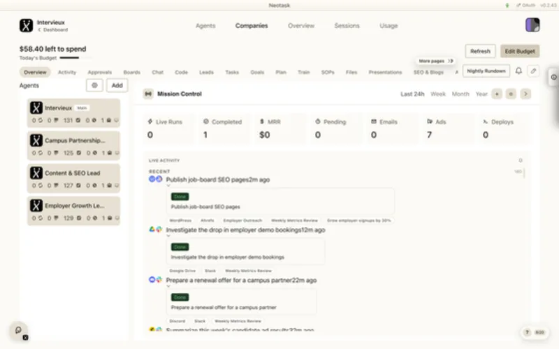This screenshot has height=349, width=559.
Task: Click the Deploys icon
Action: pyautogui.click(x=485, y=121)
